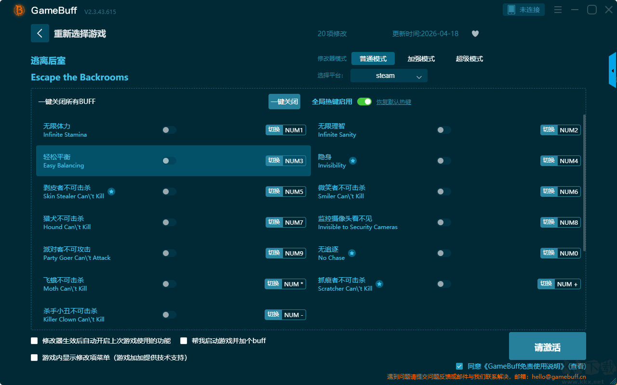Toggle Skin Stealer Can't Kill switch
Image resolution: width=617 pixels, height=385 pixels.
(169, 192)
